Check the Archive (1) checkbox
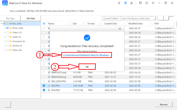177x110 pixels. 7,46
